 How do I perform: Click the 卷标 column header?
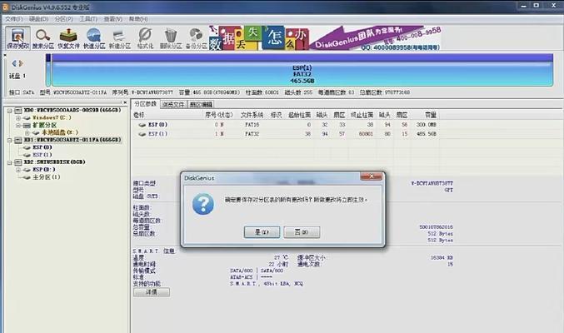point(139,115)
